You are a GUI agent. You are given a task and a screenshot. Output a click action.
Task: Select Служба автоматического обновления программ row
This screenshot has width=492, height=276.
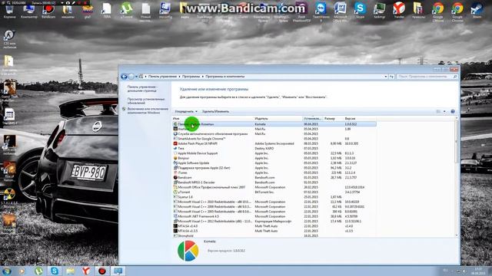tap(274, 134)
